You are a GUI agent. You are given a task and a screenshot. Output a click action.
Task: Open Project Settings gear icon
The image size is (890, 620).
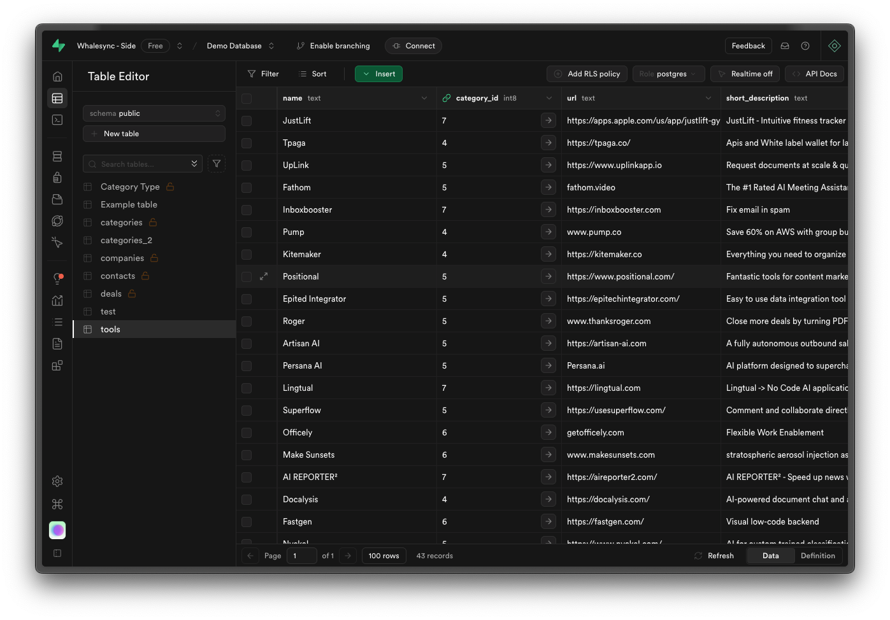[57, 481]
